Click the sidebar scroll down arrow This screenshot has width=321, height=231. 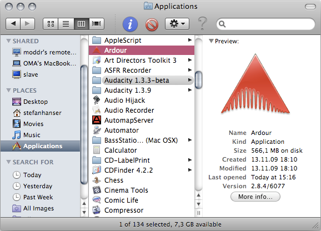point(84,212)
